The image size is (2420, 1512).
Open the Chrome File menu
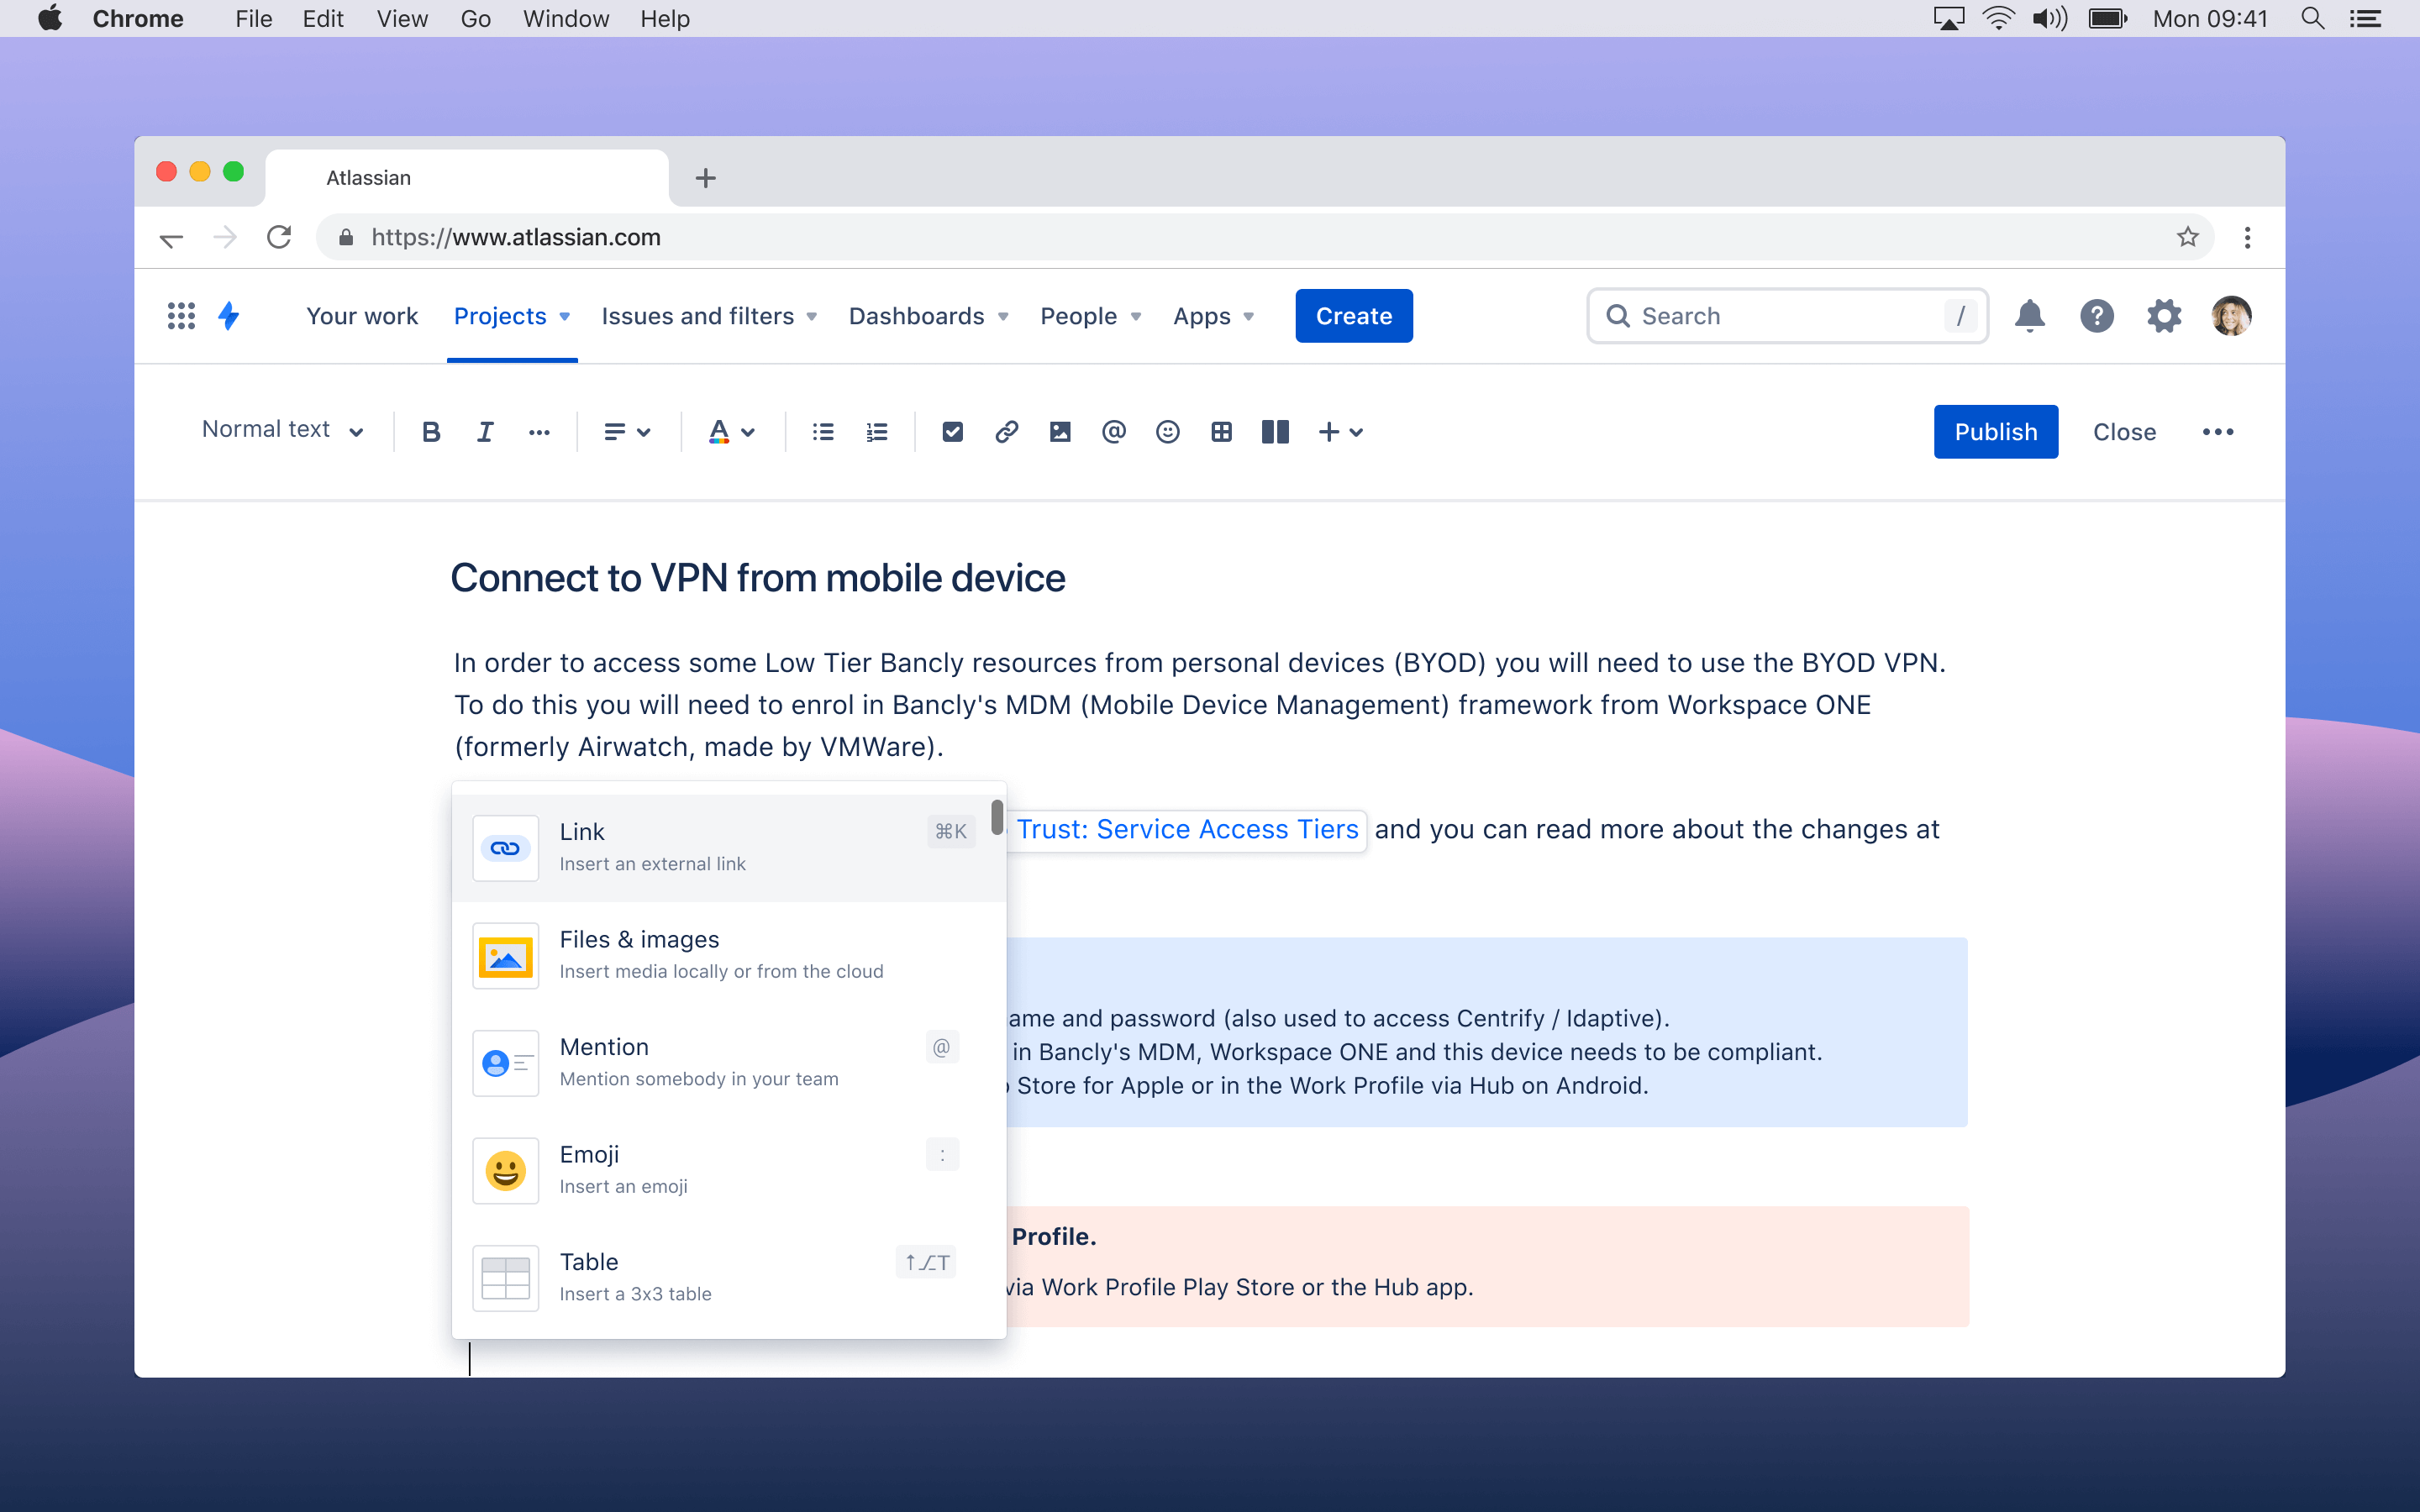pyautogui.click(x=254, y=18)
